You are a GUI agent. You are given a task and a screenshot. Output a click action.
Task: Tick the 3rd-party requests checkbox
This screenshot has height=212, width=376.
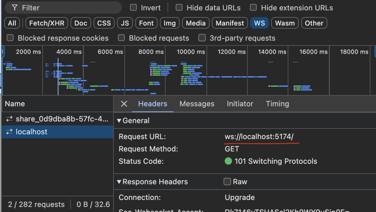202,38
